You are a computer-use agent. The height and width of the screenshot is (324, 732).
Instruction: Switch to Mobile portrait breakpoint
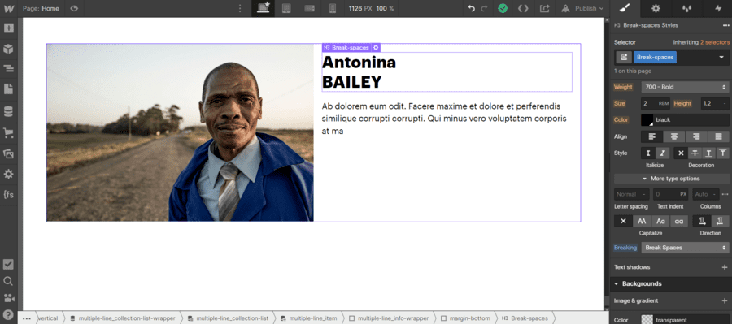333,8
